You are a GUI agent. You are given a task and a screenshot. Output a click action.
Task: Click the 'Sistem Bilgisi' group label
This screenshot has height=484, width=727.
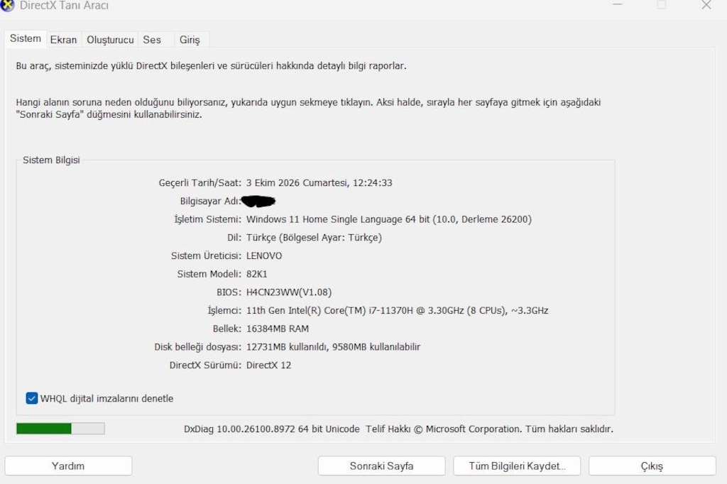pyautogui.click(x=51, y=160)
